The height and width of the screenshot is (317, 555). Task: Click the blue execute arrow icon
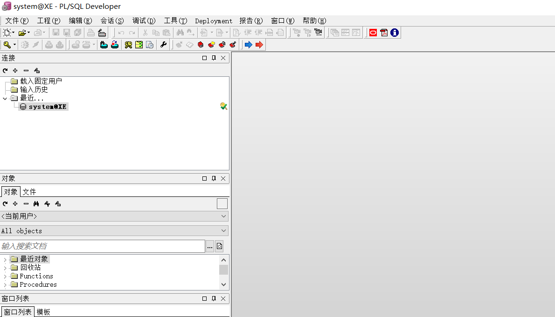248,44
